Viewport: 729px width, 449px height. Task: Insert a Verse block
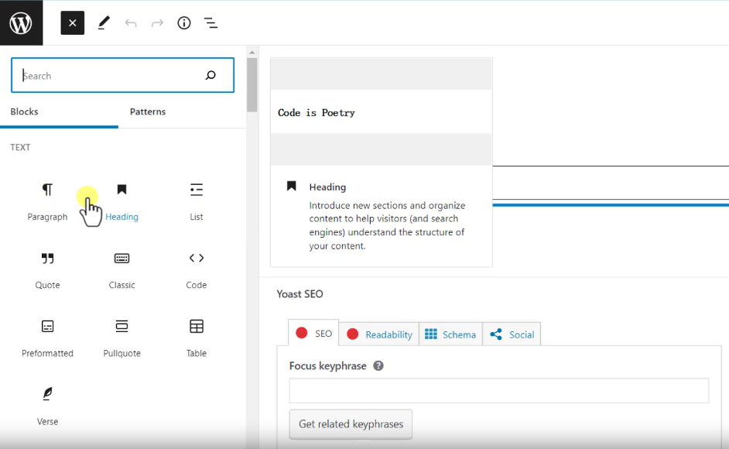coord(47,405)
